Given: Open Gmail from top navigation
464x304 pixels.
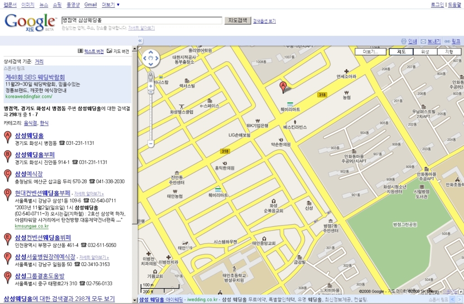Looking at the screenshot, I should (x=91, y=5).
